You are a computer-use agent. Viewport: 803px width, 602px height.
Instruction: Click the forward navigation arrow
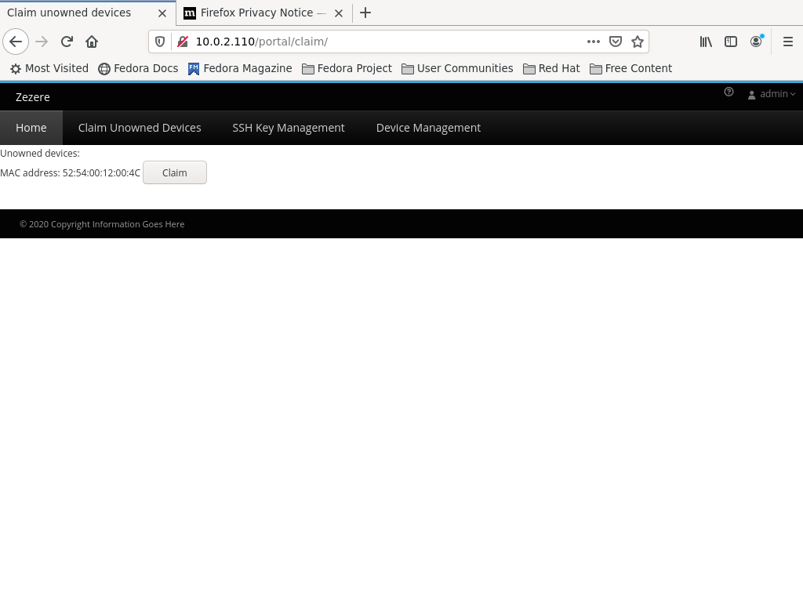pyautogui.click(x=42, y=42)
